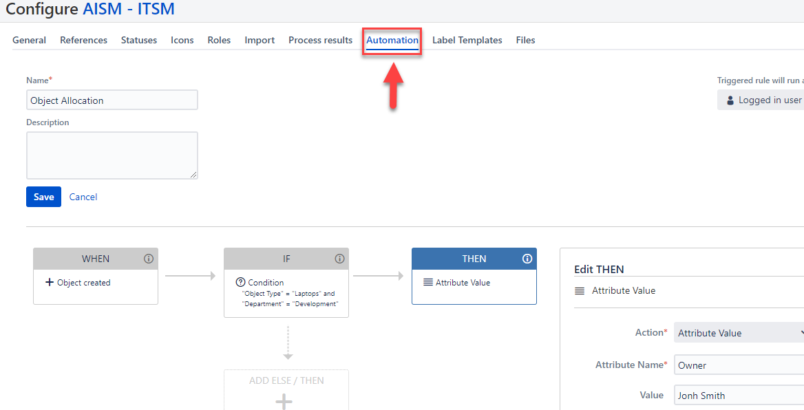This screenshot has width=804, height=410.
Task: Click the AISM - ITSM title link
Action: pyautogui.click(x=129, y=9)
